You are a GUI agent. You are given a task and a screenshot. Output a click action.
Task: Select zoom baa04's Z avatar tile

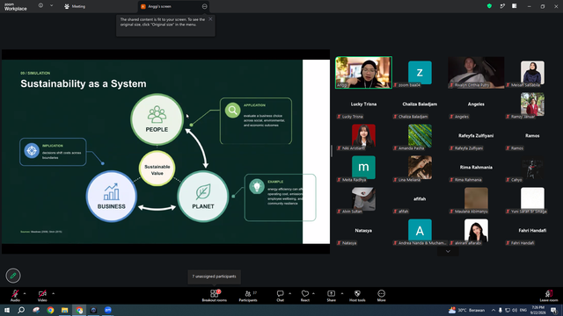pyautogui.click(x=420, y=73)
